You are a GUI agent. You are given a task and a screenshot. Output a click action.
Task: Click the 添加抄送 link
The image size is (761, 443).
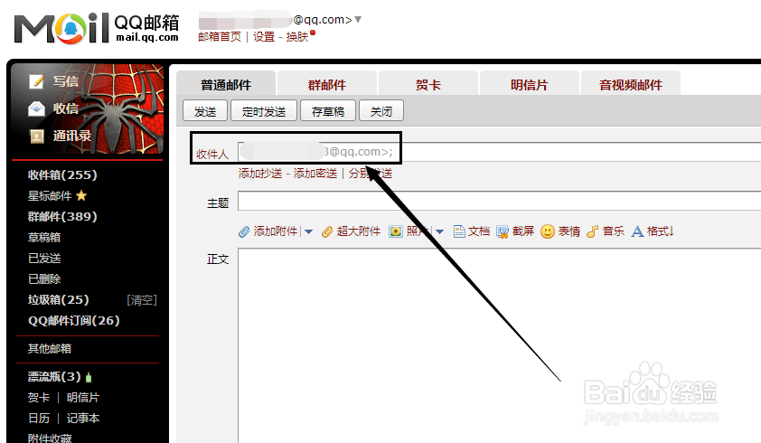coord(260,174)
